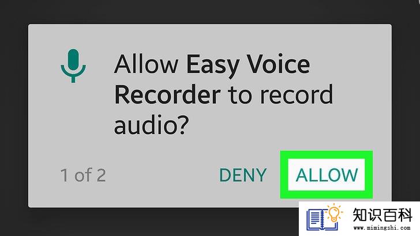Click the orange lightbulb watermark icon
Screen dimensions: 420x236
point(333,212)
